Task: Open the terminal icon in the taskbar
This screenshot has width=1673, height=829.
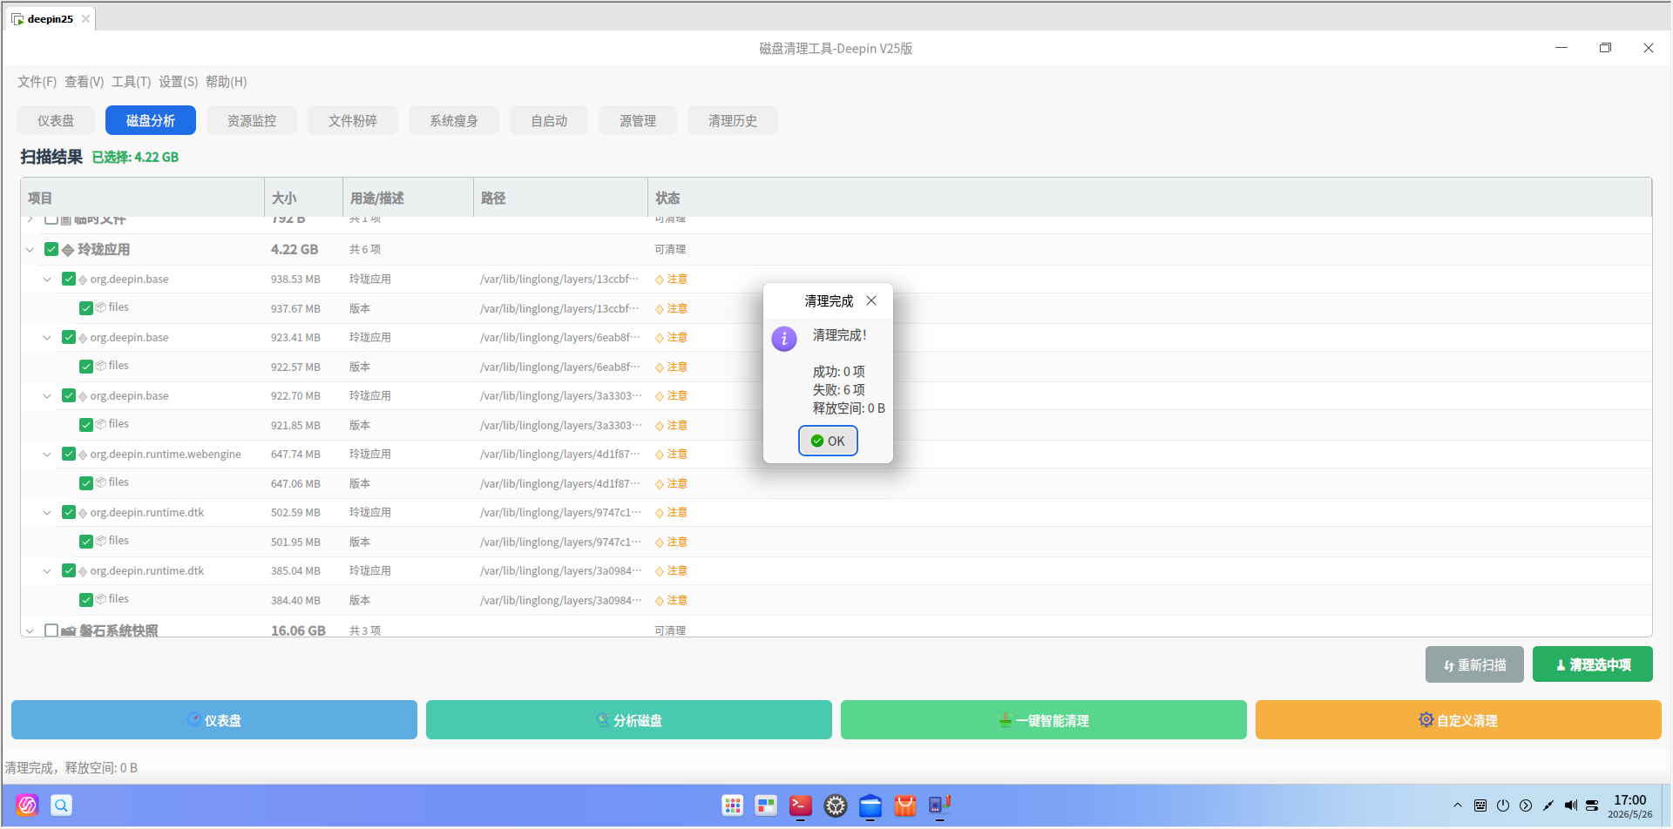Action: click(x=801, y=805)
